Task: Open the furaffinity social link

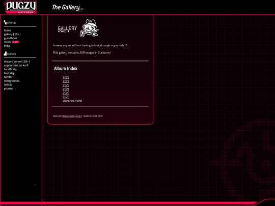Action: coord(10,69)
